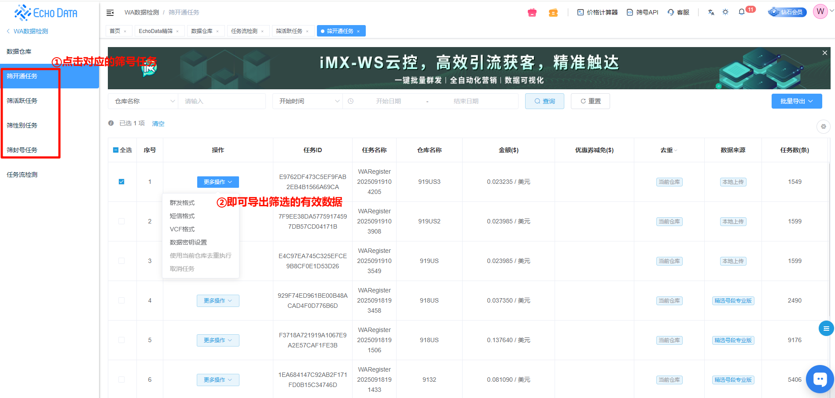Click the 钻石会员 membership badge

[787, 12]
